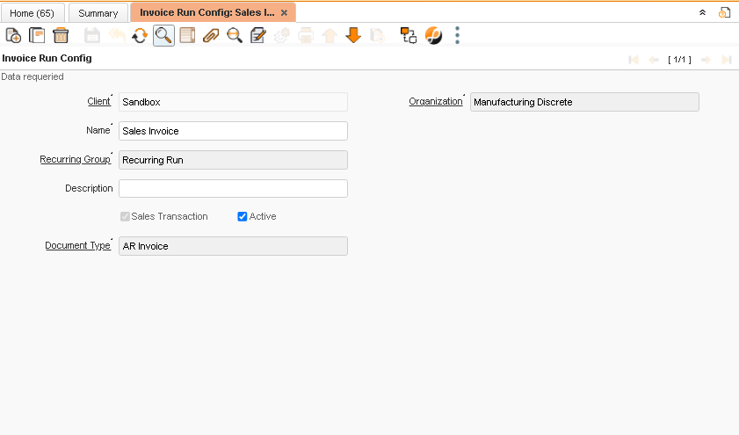Click the Copy Record toolbar icon

37,35
